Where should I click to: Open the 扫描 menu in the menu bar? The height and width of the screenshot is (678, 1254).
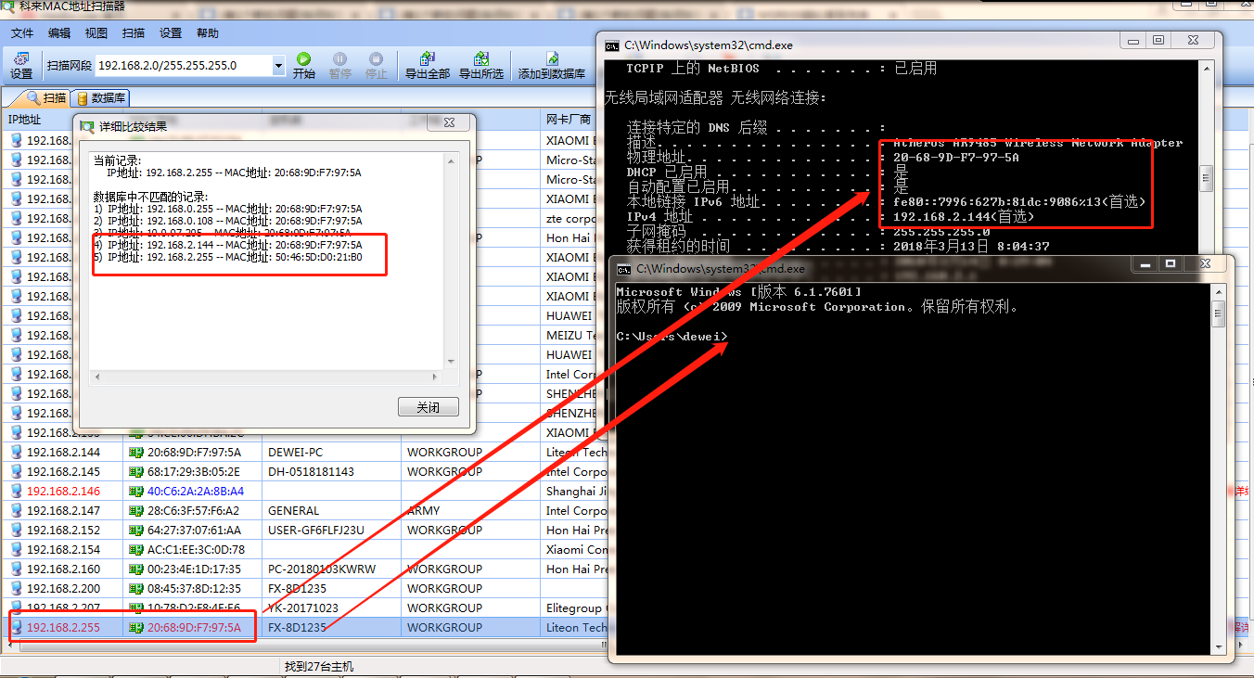coord(134,33)
